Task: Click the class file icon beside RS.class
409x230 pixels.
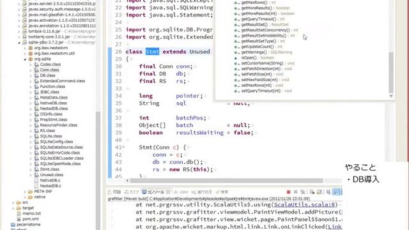Action: pos(36,130)
